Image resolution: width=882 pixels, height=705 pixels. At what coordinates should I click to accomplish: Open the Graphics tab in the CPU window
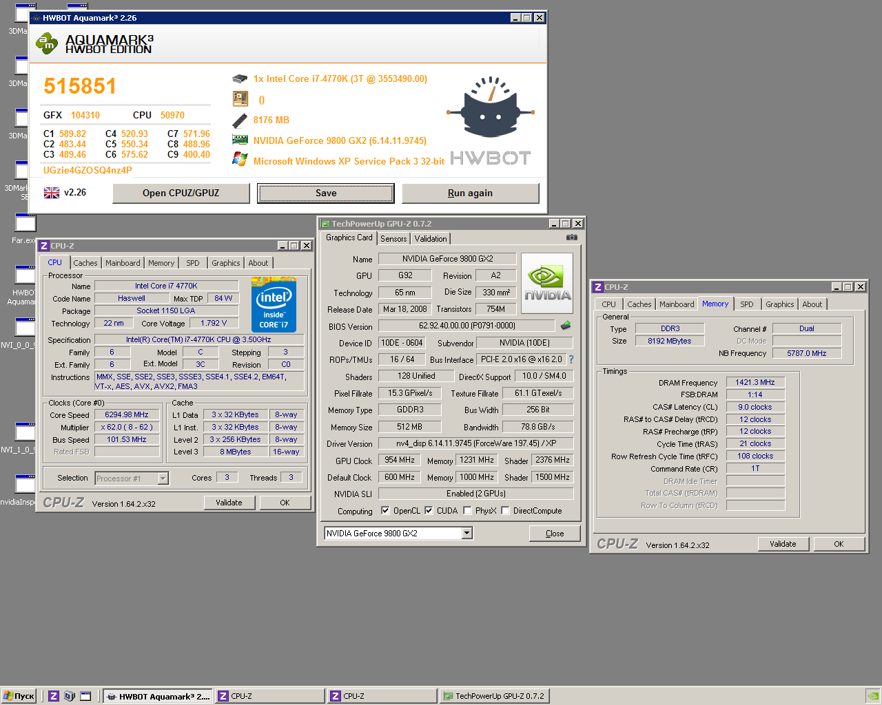click(226, 263)
